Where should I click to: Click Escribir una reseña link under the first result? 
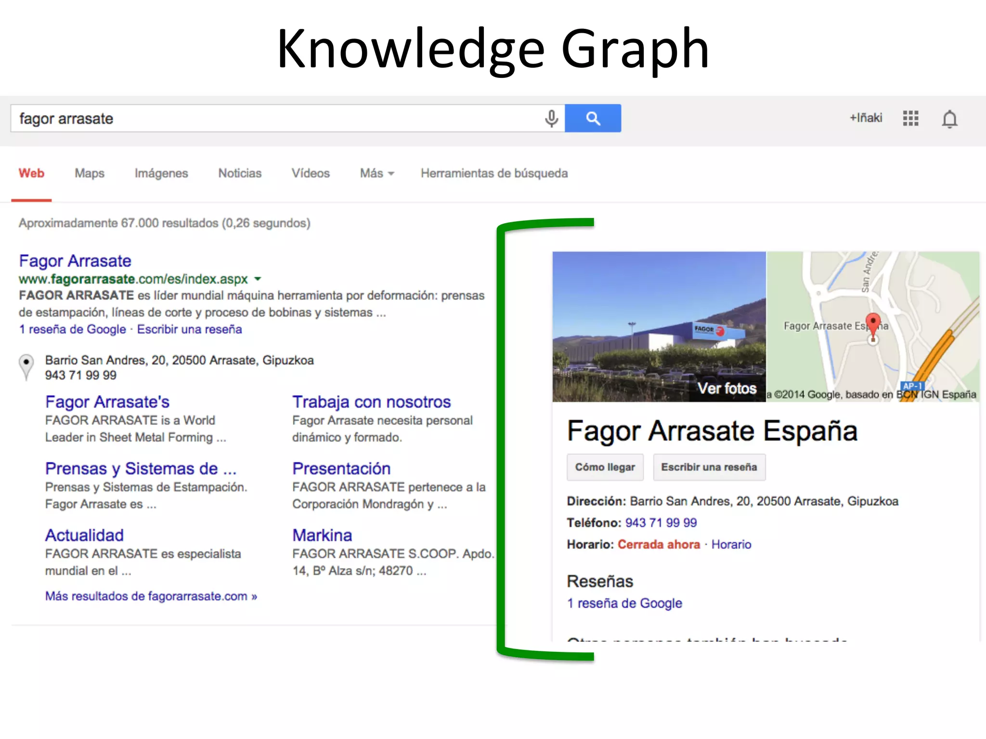click(189, 330)
